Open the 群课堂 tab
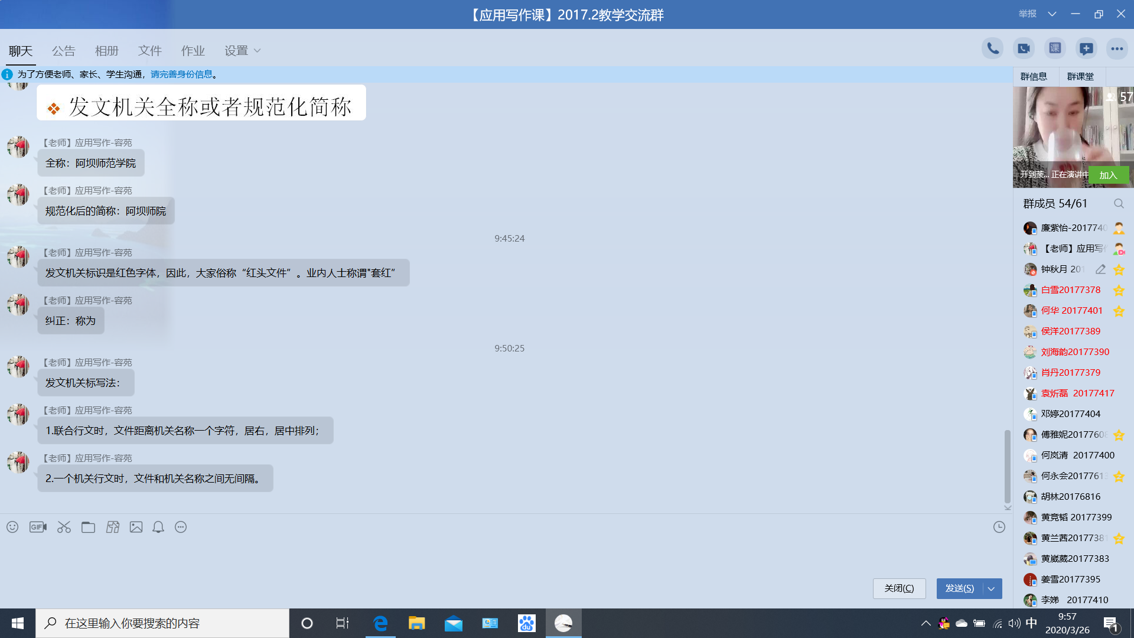This screenshot has width=1134, height=638. [x=1080, y=77]
